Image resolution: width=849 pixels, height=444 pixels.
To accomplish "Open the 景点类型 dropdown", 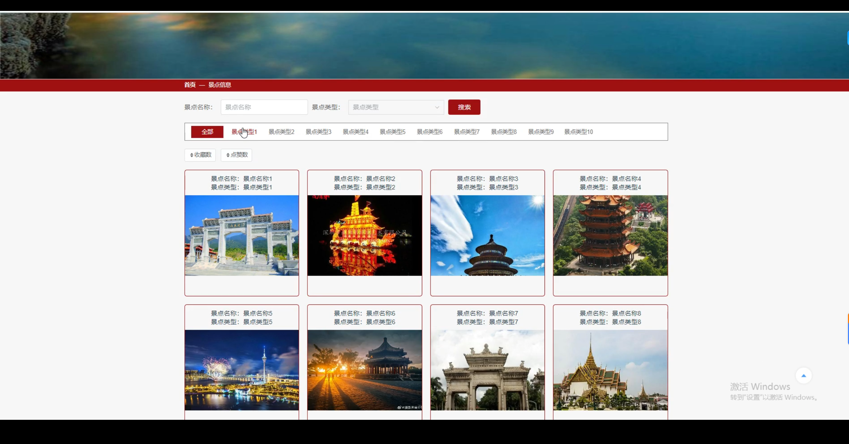I will (396, 107).
